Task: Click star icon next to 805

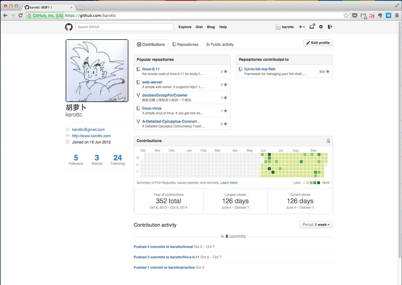Action: pos(328,71)
